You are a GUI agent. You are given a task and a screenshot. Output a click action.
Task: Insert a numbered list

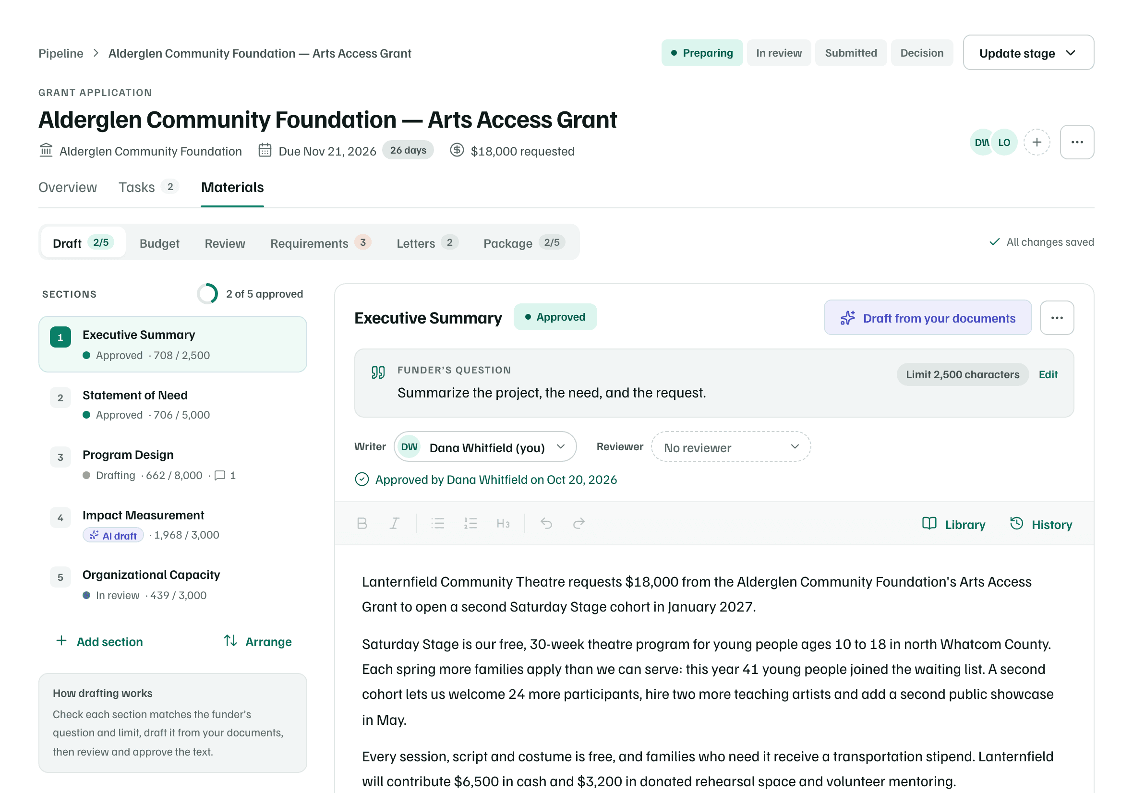(x=470, y=523)
